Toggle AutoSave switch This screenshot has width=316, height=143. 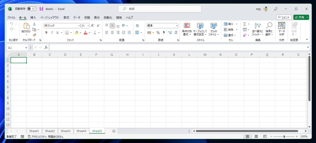32,9
